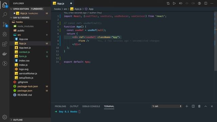
Task: Open More Actions ellipsis in editor toolbar
Action: click(x=212, y=3)
